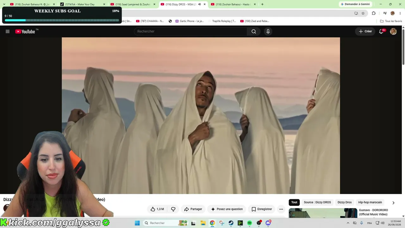Open the YouTube account avatar menu
This screenshot has width=405, height=228.
click(393, 31)
